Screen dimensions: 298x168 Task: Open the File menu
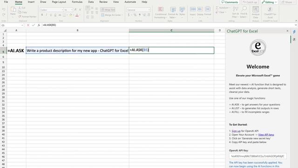point(6,2)
